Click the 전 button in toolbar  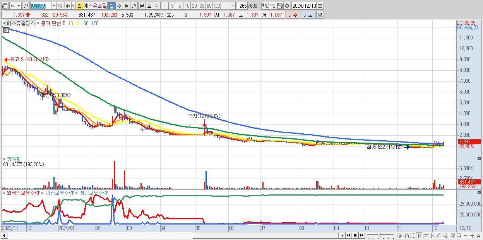pyautogui.click(x=26, y=6)
